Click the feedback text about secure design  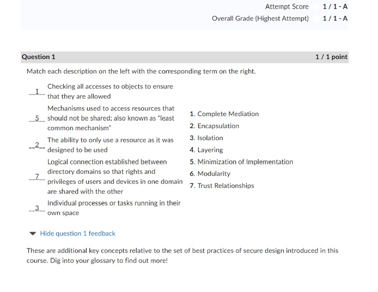pos(182,255)
